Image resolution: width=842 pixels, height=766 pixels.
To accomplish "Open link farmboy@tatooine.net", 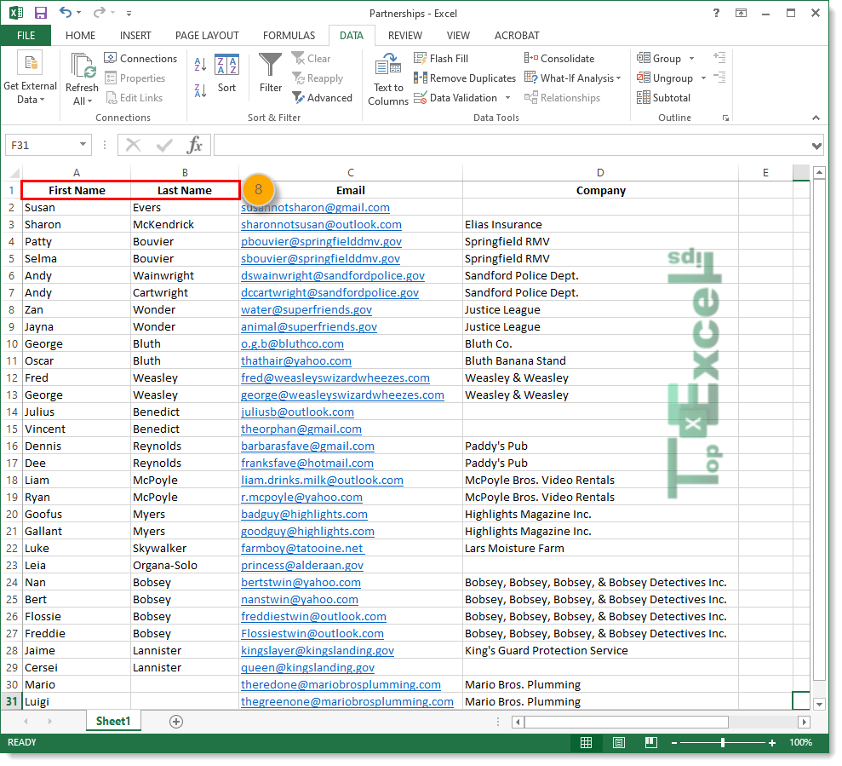I will coord(302,549).
